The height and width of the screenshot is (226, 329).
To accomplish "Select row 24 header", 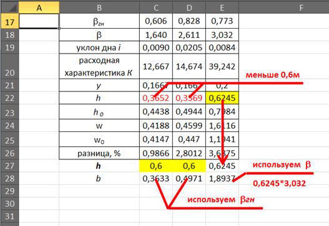I will tap(9, 126).
